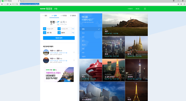This screenshot has width=186, height=101.
Task: Filter destinations by Americas (미주)
Action: (x=91, y=53)
